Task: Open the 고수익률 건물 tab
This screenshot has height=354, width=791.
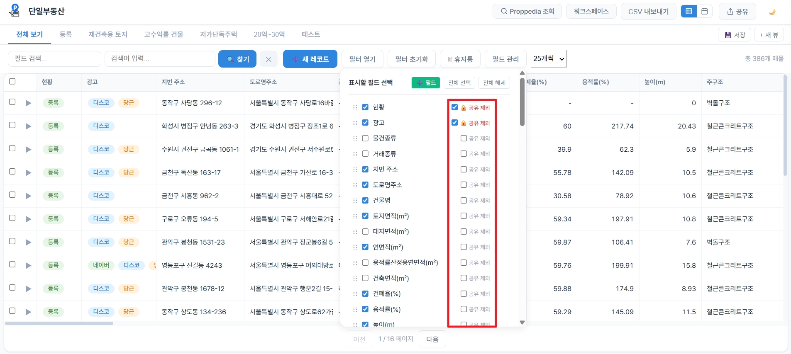Action: pyautogui.click(x=164, y=34)
